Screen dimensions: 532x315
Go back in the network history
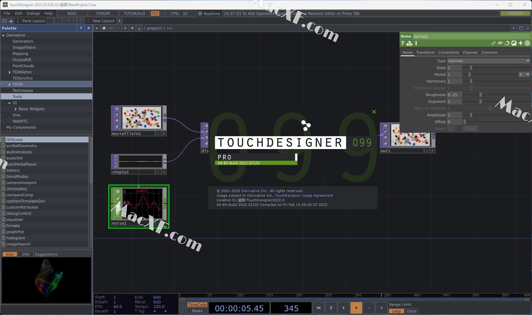111,28
